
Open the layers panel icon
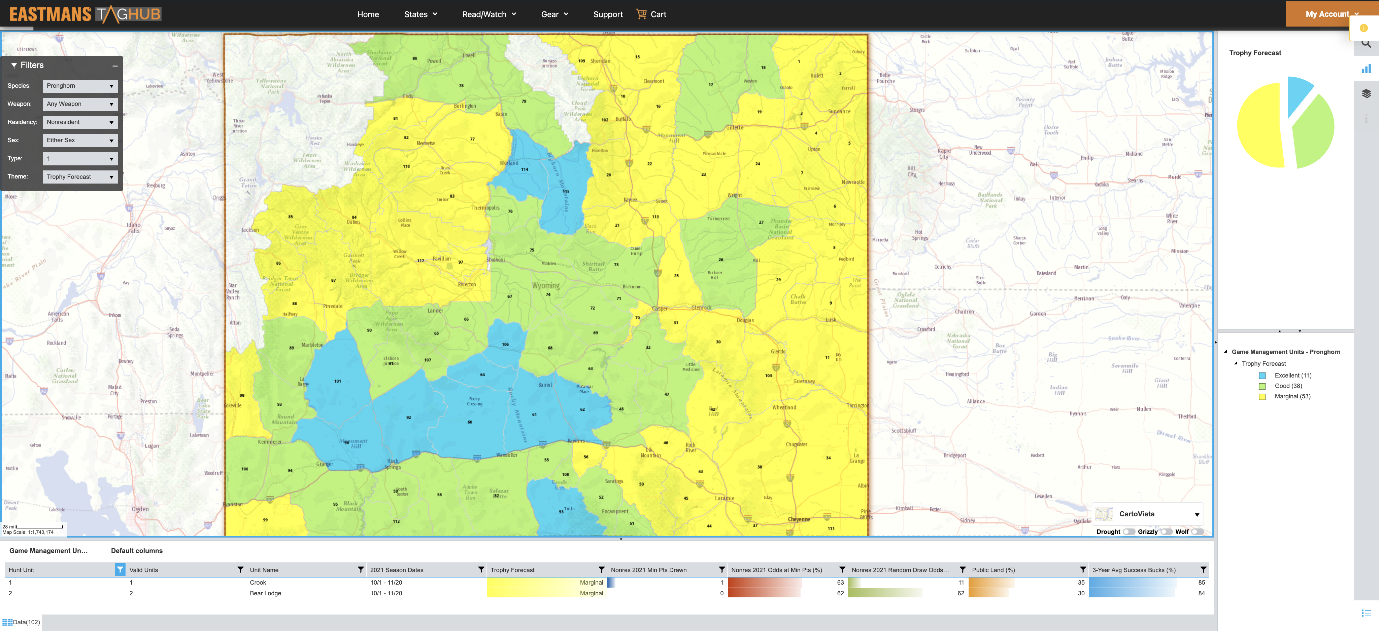coord(1366,93)
